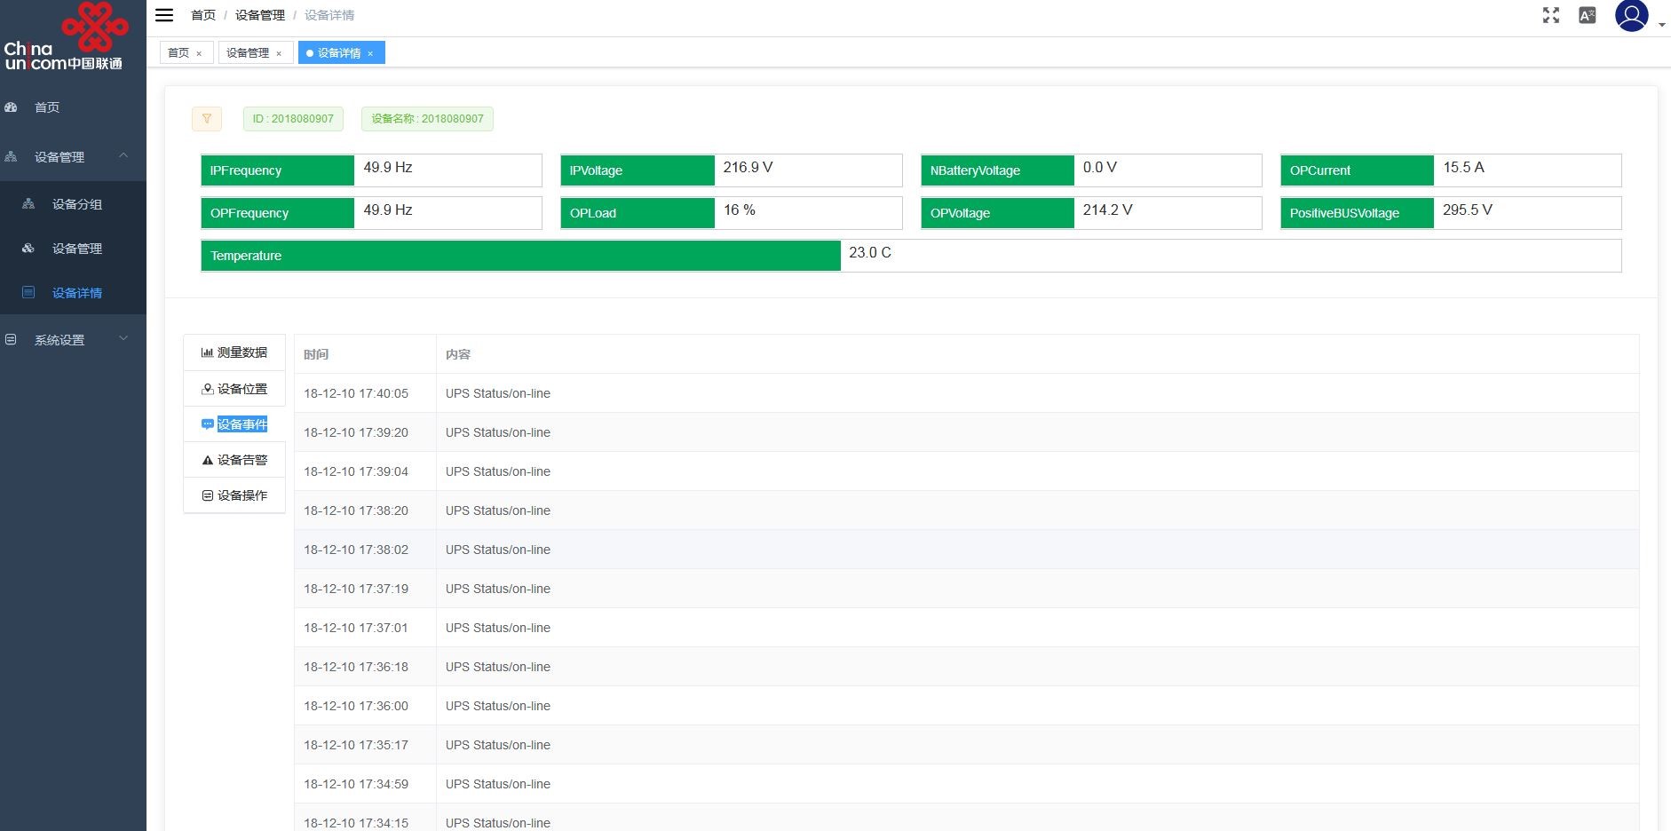Close the 设备管理 tab
Image resolution: width=1671 pixels, height=831 pixels.
(279, 53)
